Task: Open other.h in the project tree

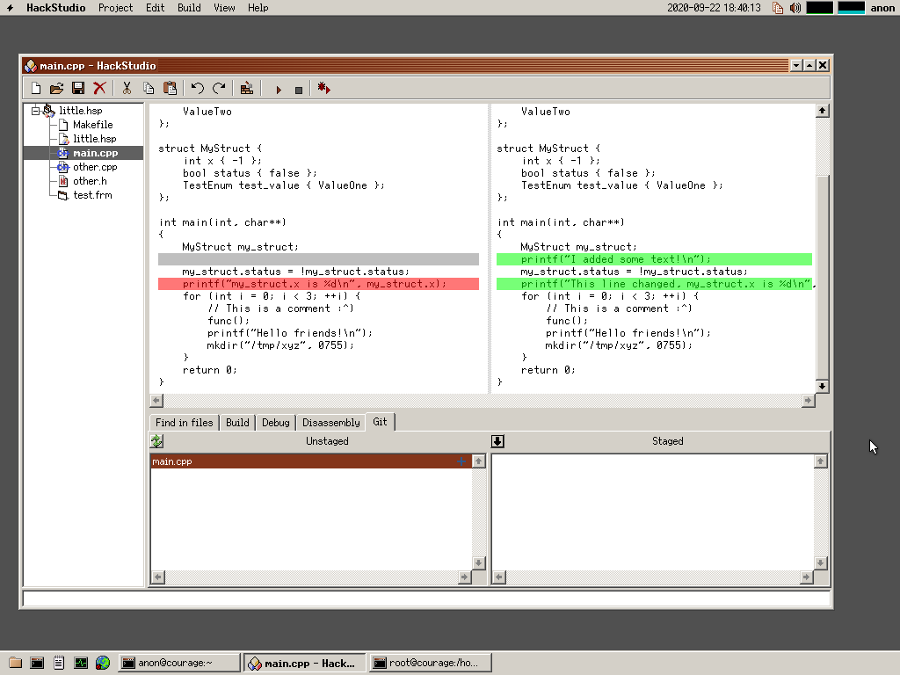Action: tap(90, 181)
